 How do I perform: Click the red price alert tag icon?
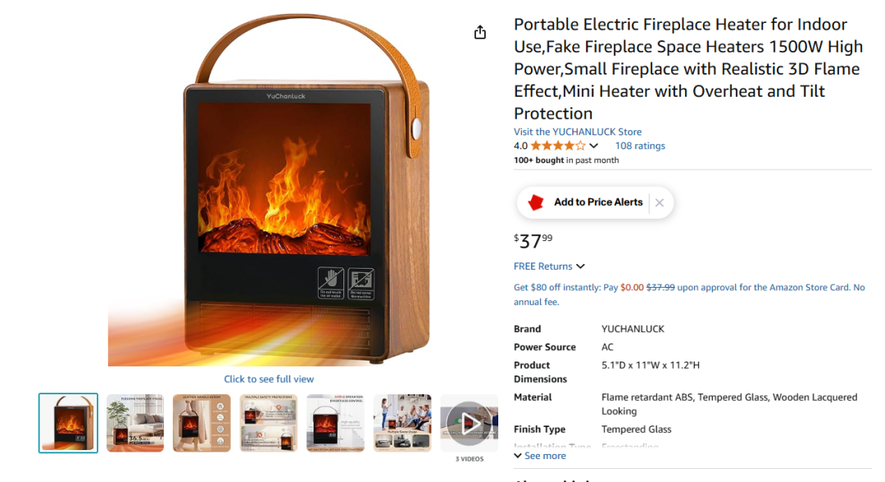536,202
